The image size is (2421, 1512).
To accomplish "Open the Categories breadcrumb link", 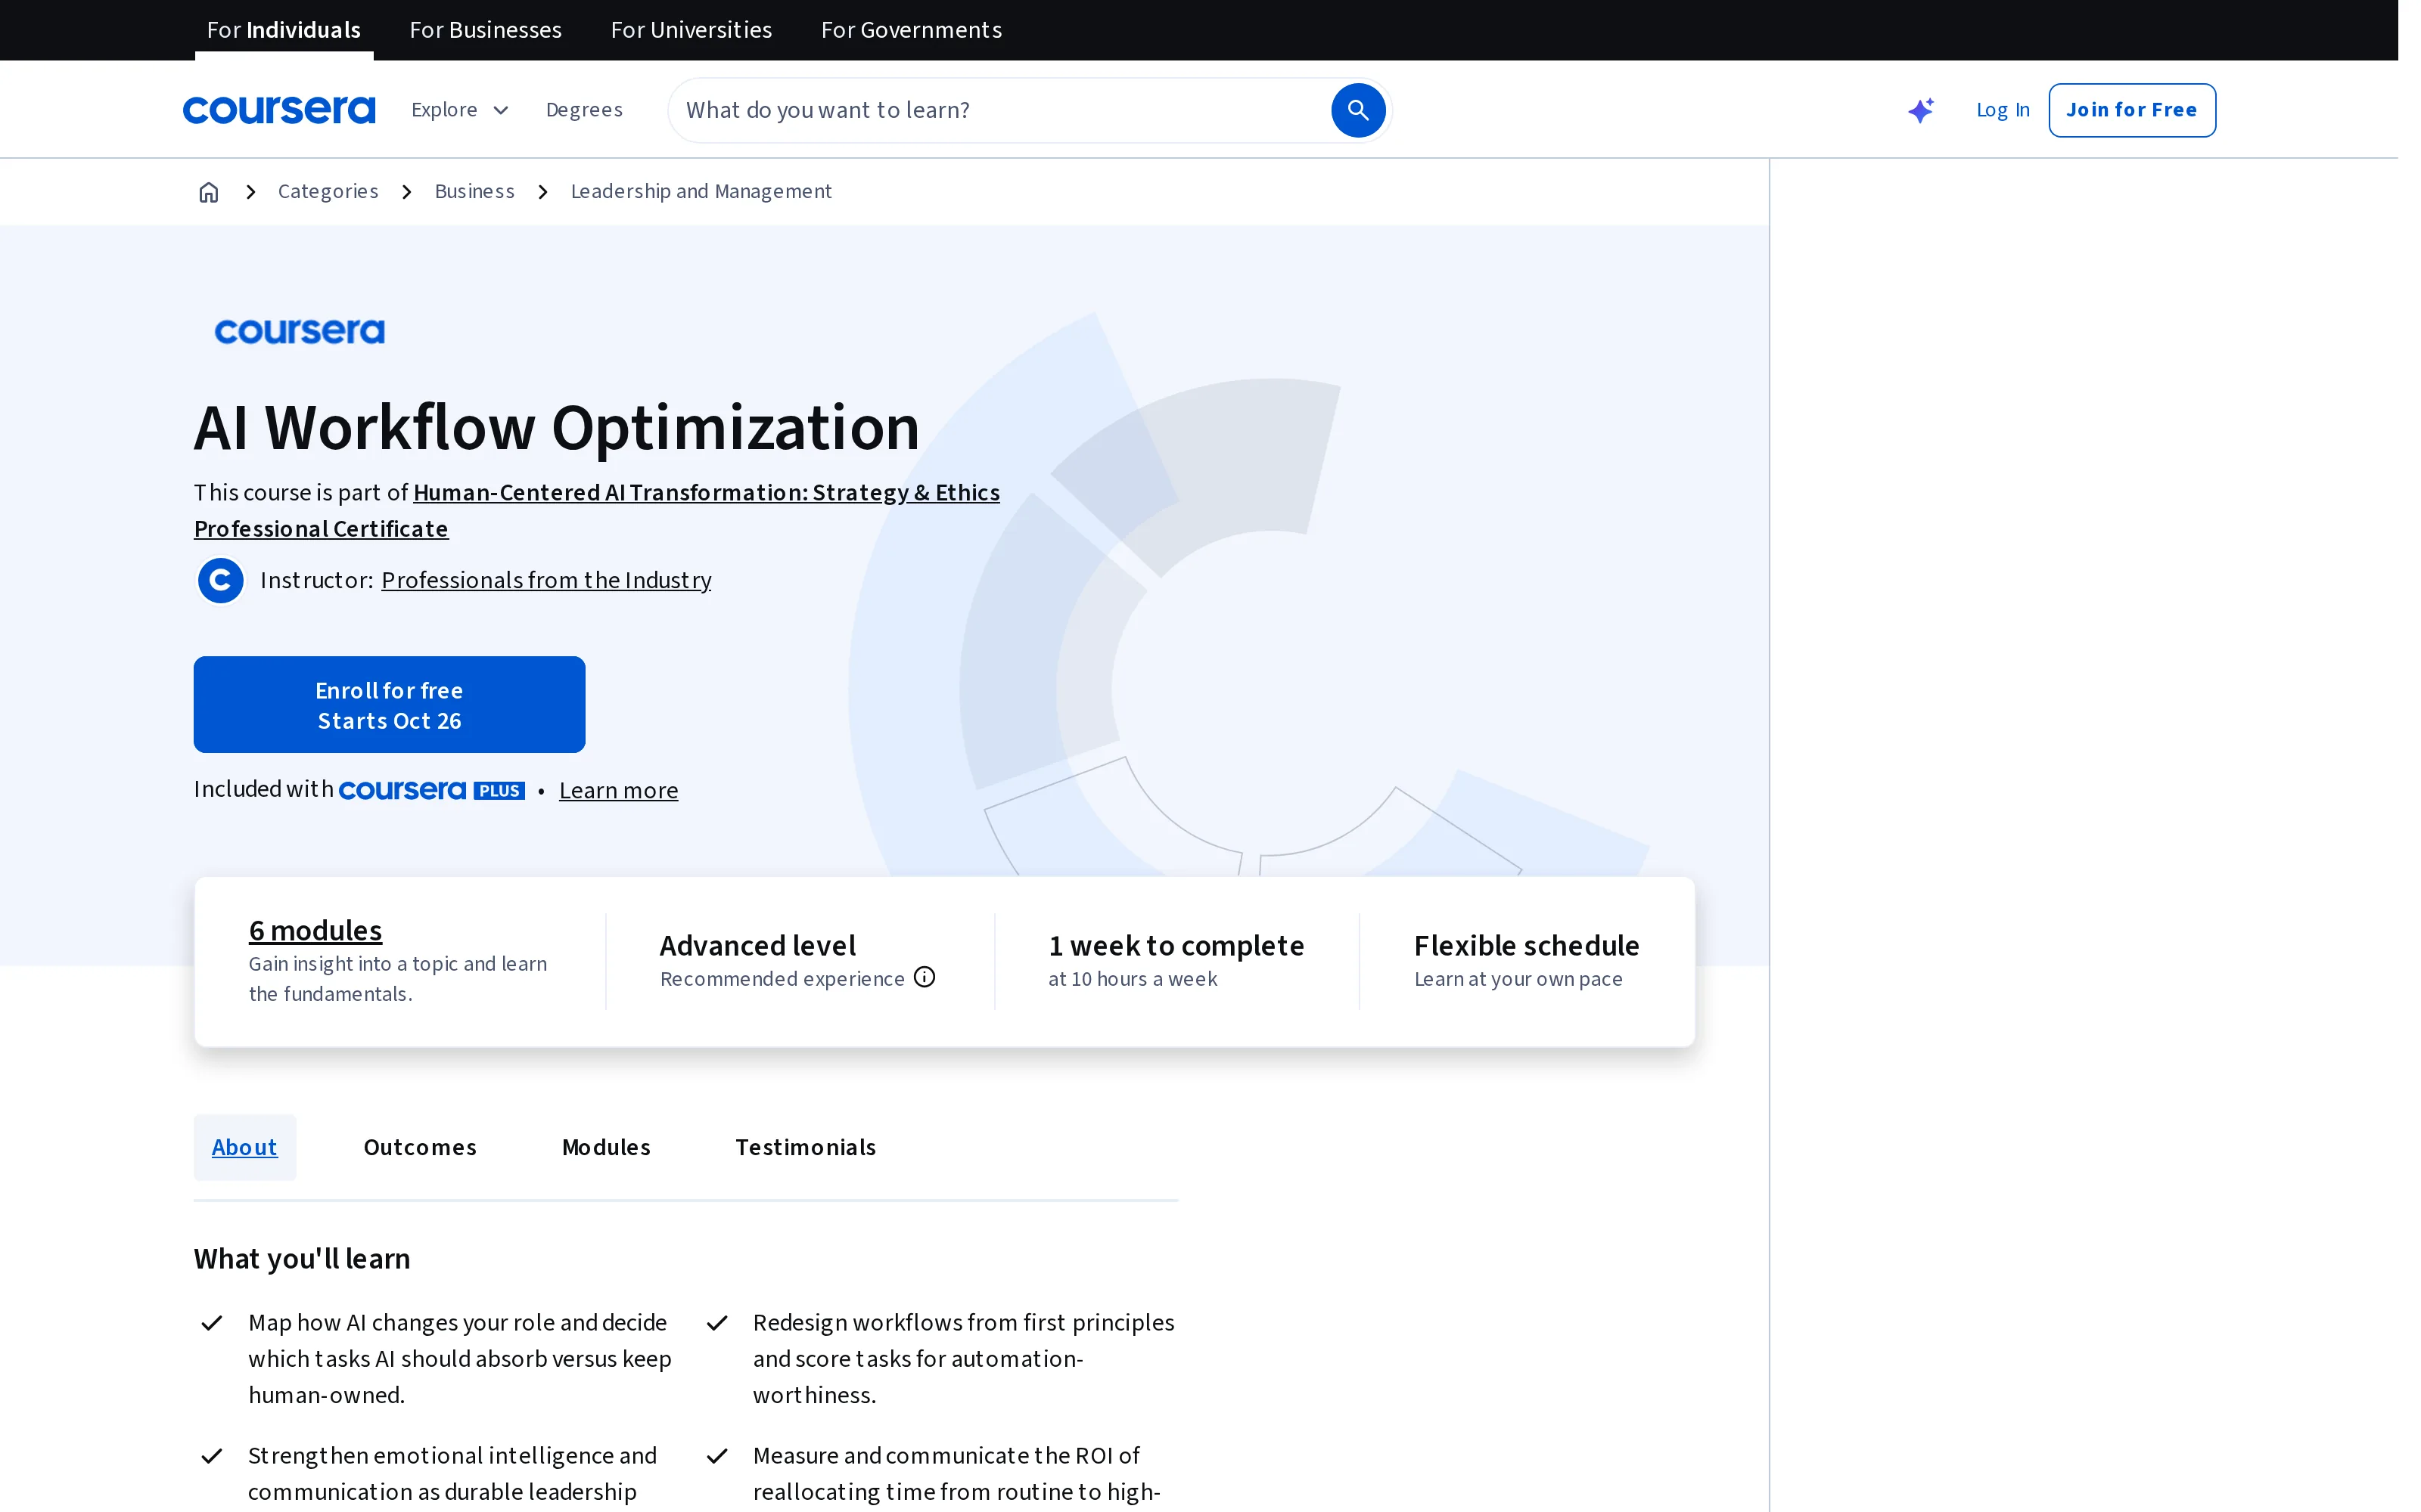I will click(328, 191).
